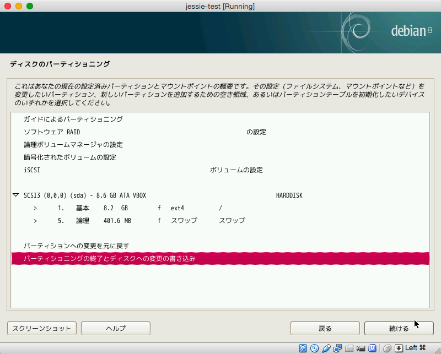This screenshot has width=441, height=354.
Task: Expand partition 5 論理 row arrow
Action: click(x=35, y=221)
